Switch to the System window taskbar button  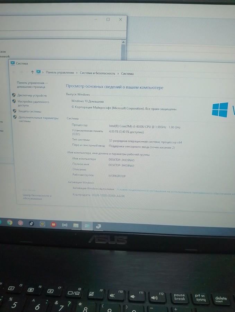point(87,226)
